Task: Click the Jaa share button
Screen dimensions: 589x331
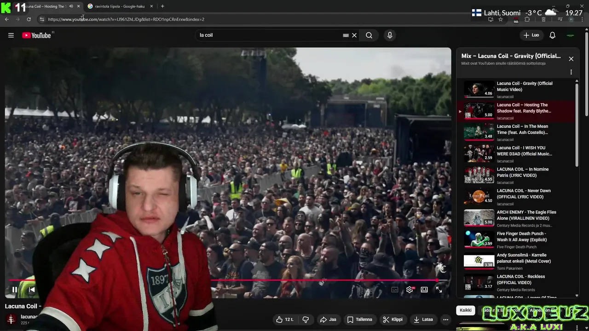Action: (328, 320)
